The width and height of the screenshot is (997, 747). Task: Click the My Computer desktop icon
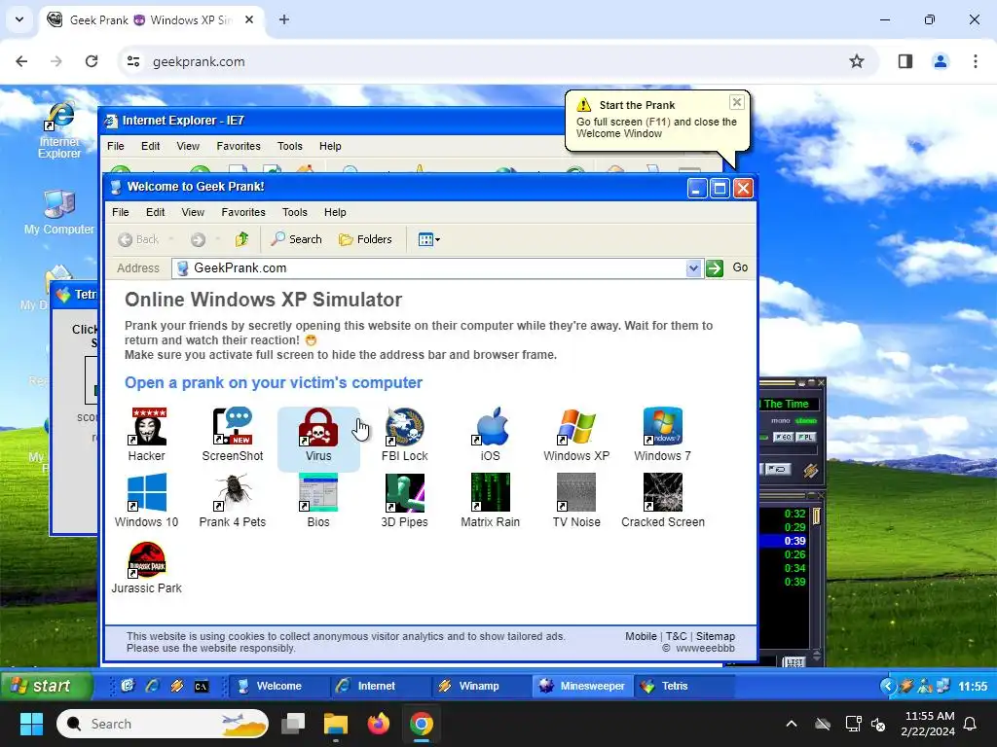click(x=59, y=212)
